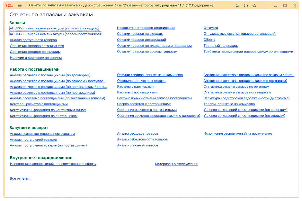Open 'Исполнение распоряжений на перемещение и сборку' report
The height and width of the screenshot is (201, 302).
coord(53,164)
